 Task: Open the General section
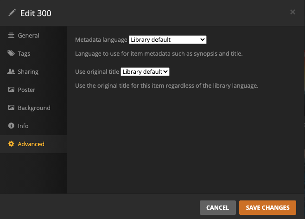[33, 35]
